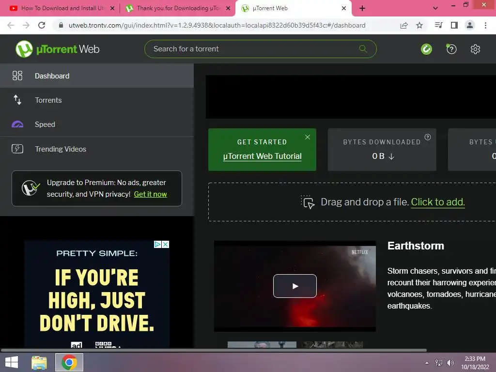This screenshot has width=496, height=372.
Task: Open Speed in sidebar
Action: click(x=97, y=124)
